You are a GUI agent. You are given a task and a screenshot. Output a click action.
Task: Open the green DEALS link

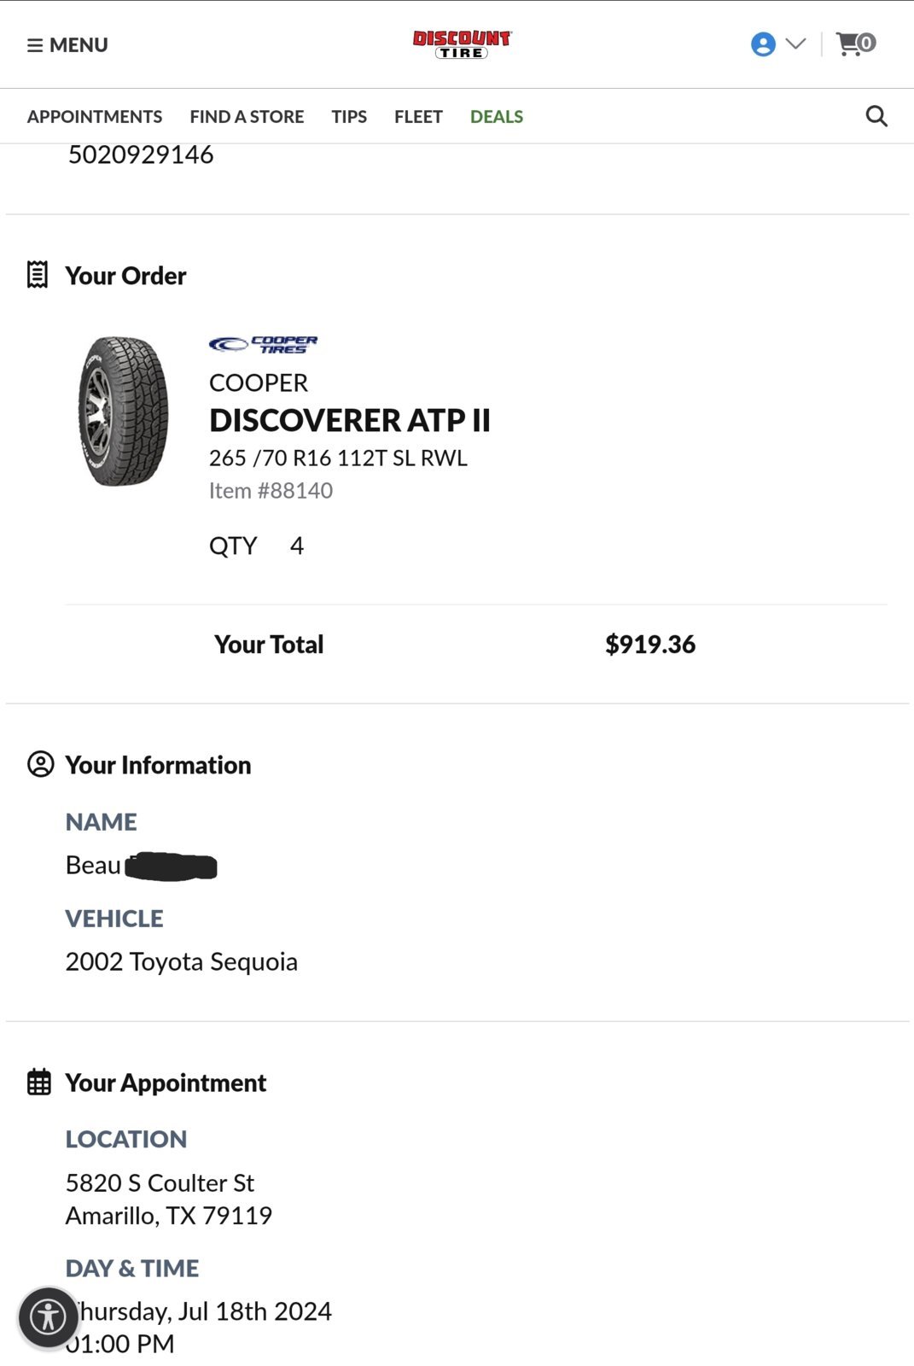pyautogui.click(x=497, y=117)
